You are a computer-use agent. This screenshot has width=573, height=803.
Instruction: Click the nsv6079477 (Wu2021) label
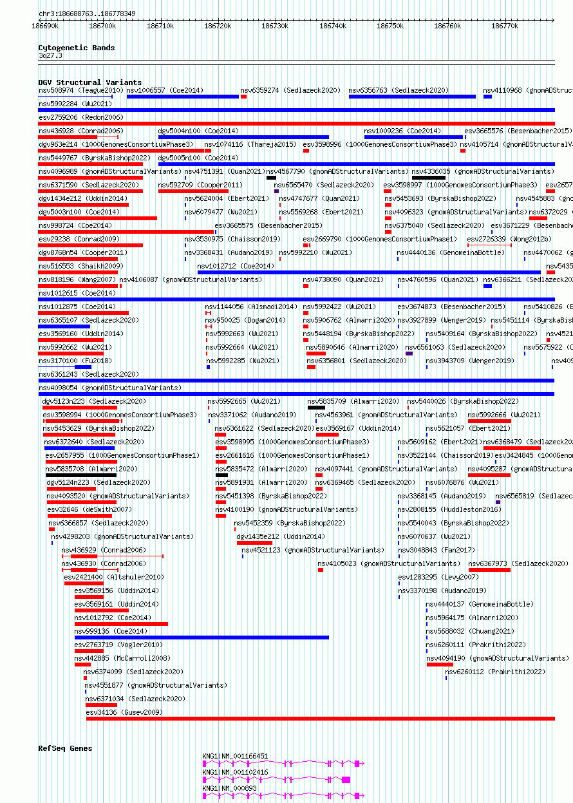click(x=221, y=212)
